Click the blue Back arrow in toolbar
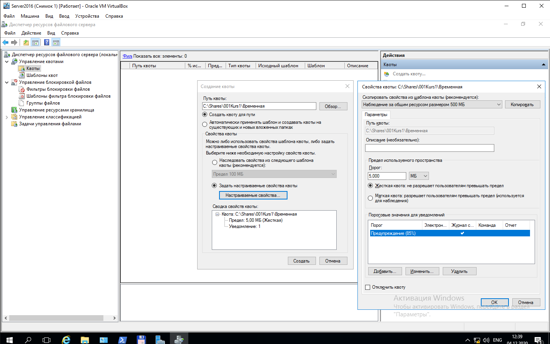550x344 pixels. (5, 42)
